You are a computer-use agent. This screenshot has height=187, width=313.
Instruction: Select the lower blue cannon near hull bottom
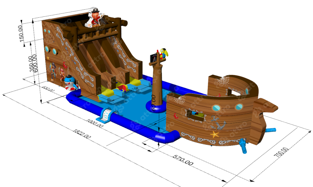243,146
